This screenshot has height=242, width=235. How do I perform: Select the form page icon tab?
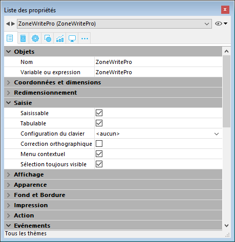coord(23,38)
